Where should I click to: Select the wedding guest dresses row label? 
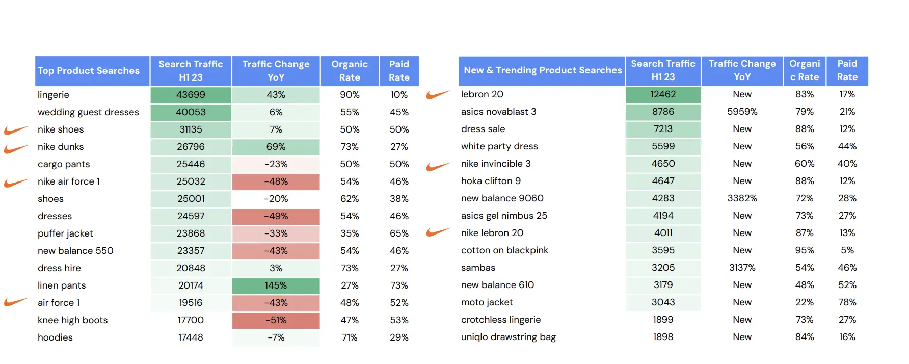[88, 112]
